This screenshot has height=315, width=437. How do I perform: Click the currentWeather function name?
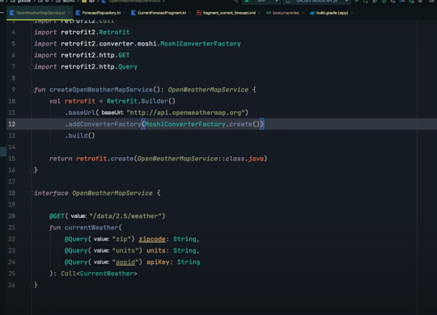[91, 228]
